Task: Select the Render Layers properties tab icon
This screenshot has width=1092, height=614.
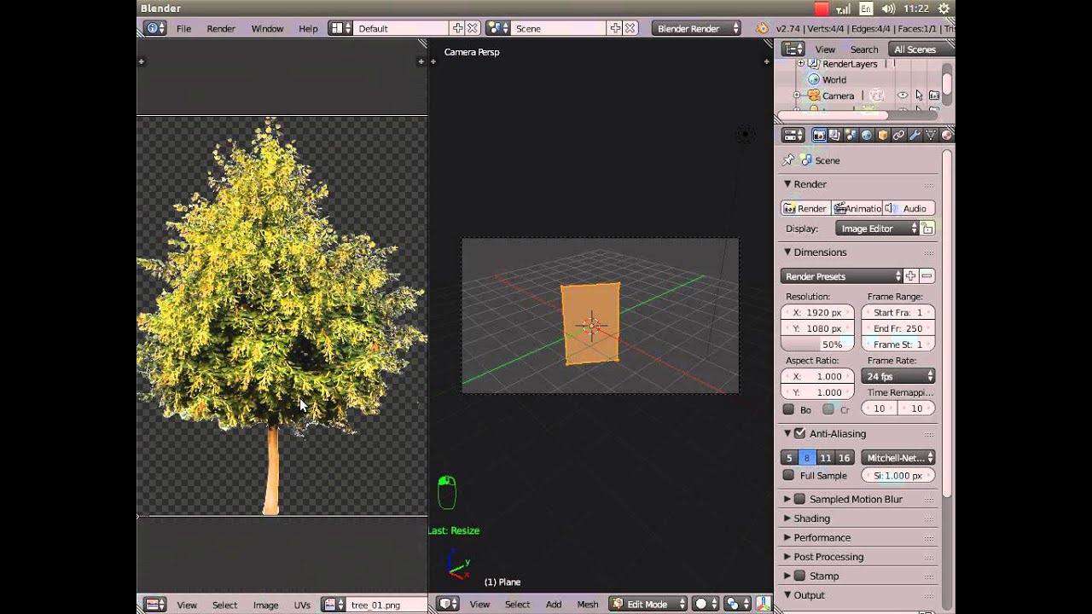Action: pos(835,135)
